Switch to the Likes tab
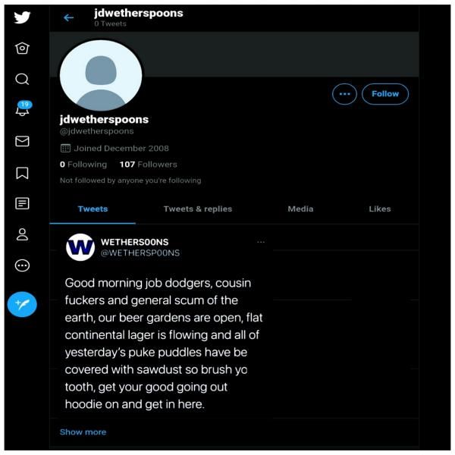The height and width of the screenshot is (455, 455). click(380, 209)
